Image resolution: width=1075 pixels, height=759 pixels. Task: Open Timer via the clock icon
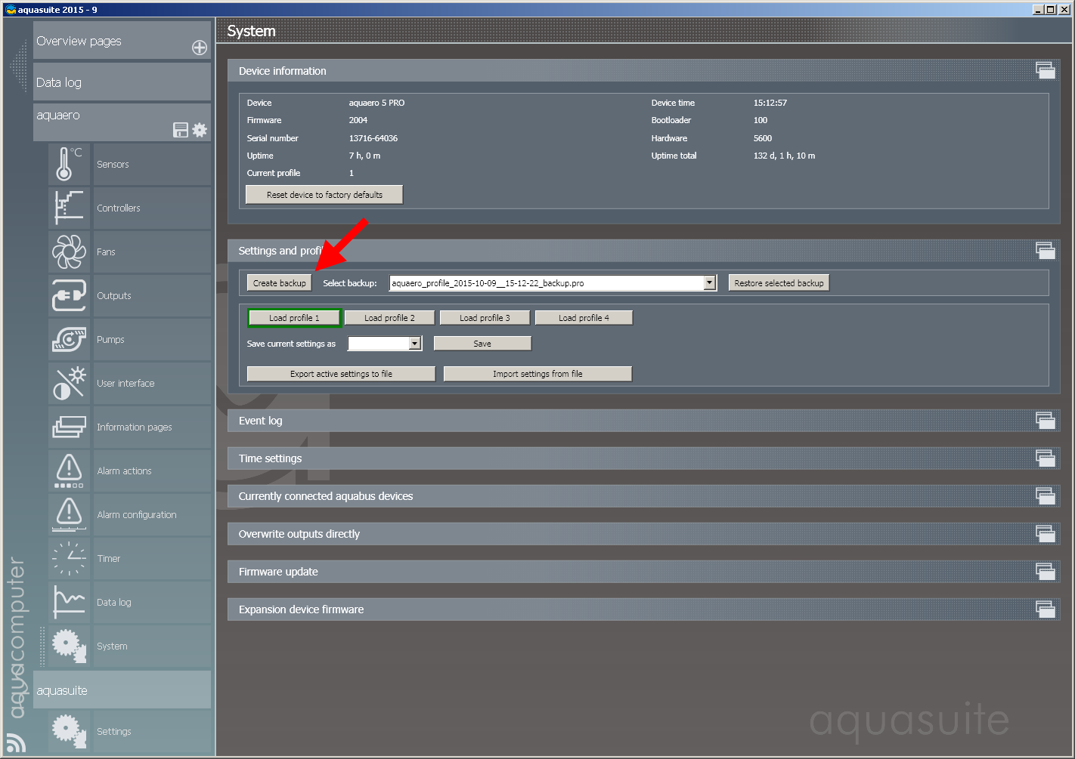(x=69, y=559)
